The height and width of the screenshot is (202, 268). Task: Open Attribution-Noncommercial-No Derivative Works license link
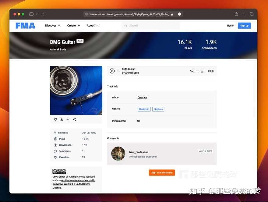[74, 184]
